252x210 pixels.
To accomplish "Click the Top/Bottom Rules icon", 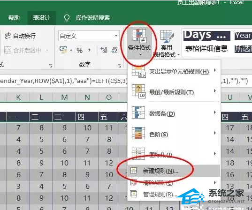I will (x=138, y=91).
